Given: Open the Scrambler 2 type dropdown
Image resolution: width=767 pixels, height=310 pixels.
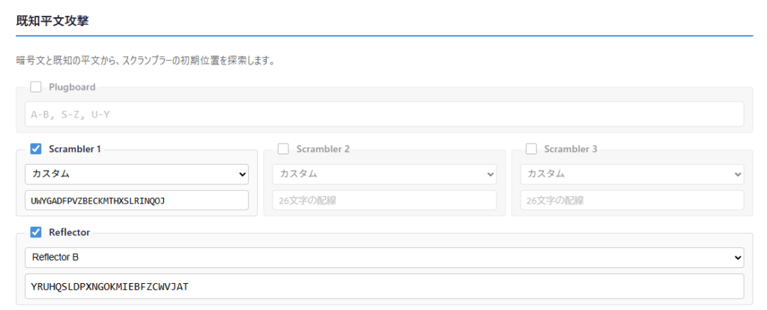Looking at the screenshot, I should coord(384,174).
